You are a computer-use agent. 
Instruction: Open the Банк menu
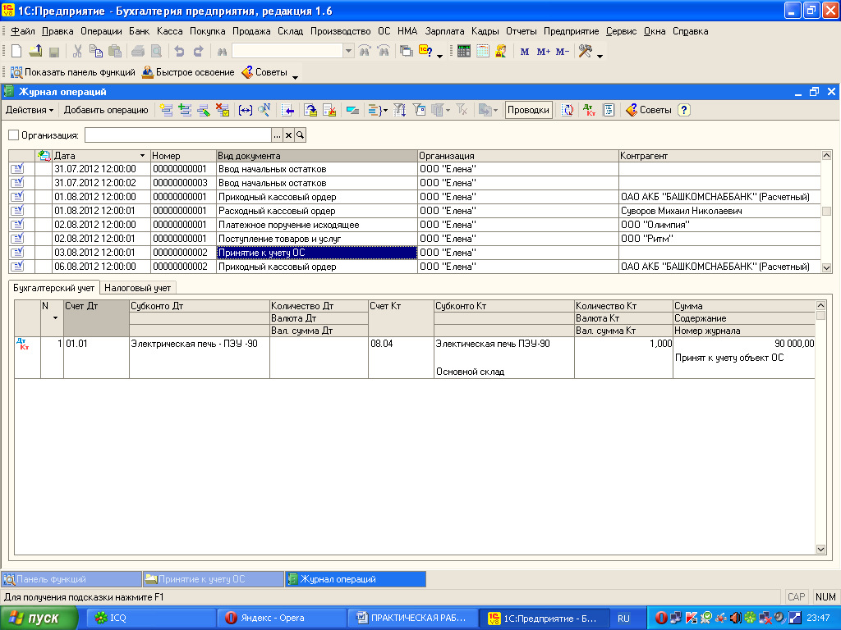(140, 31)
